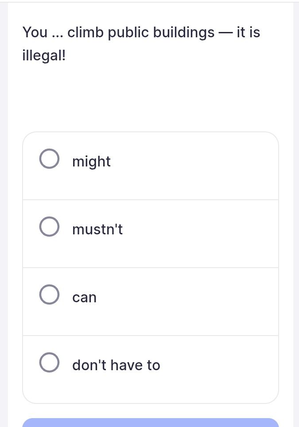Click the word "public" in the prompt
299x427 pixels.
point(128,33)
